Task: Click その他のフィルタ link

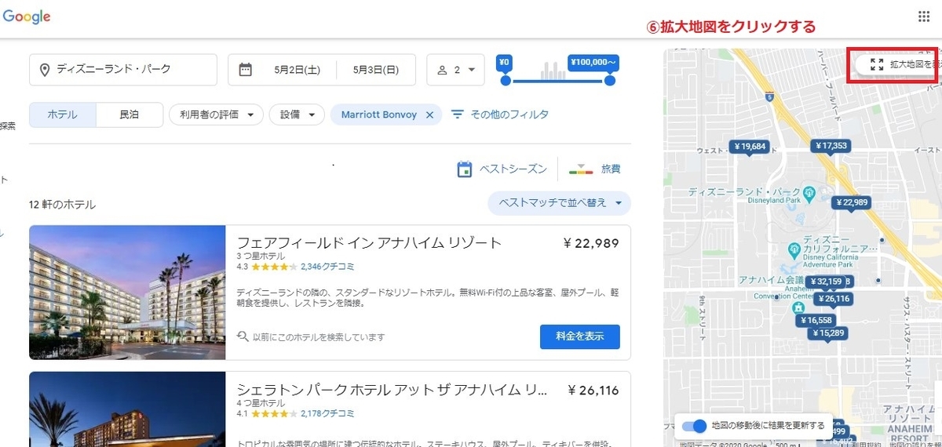Action: [x=509, y=114]
